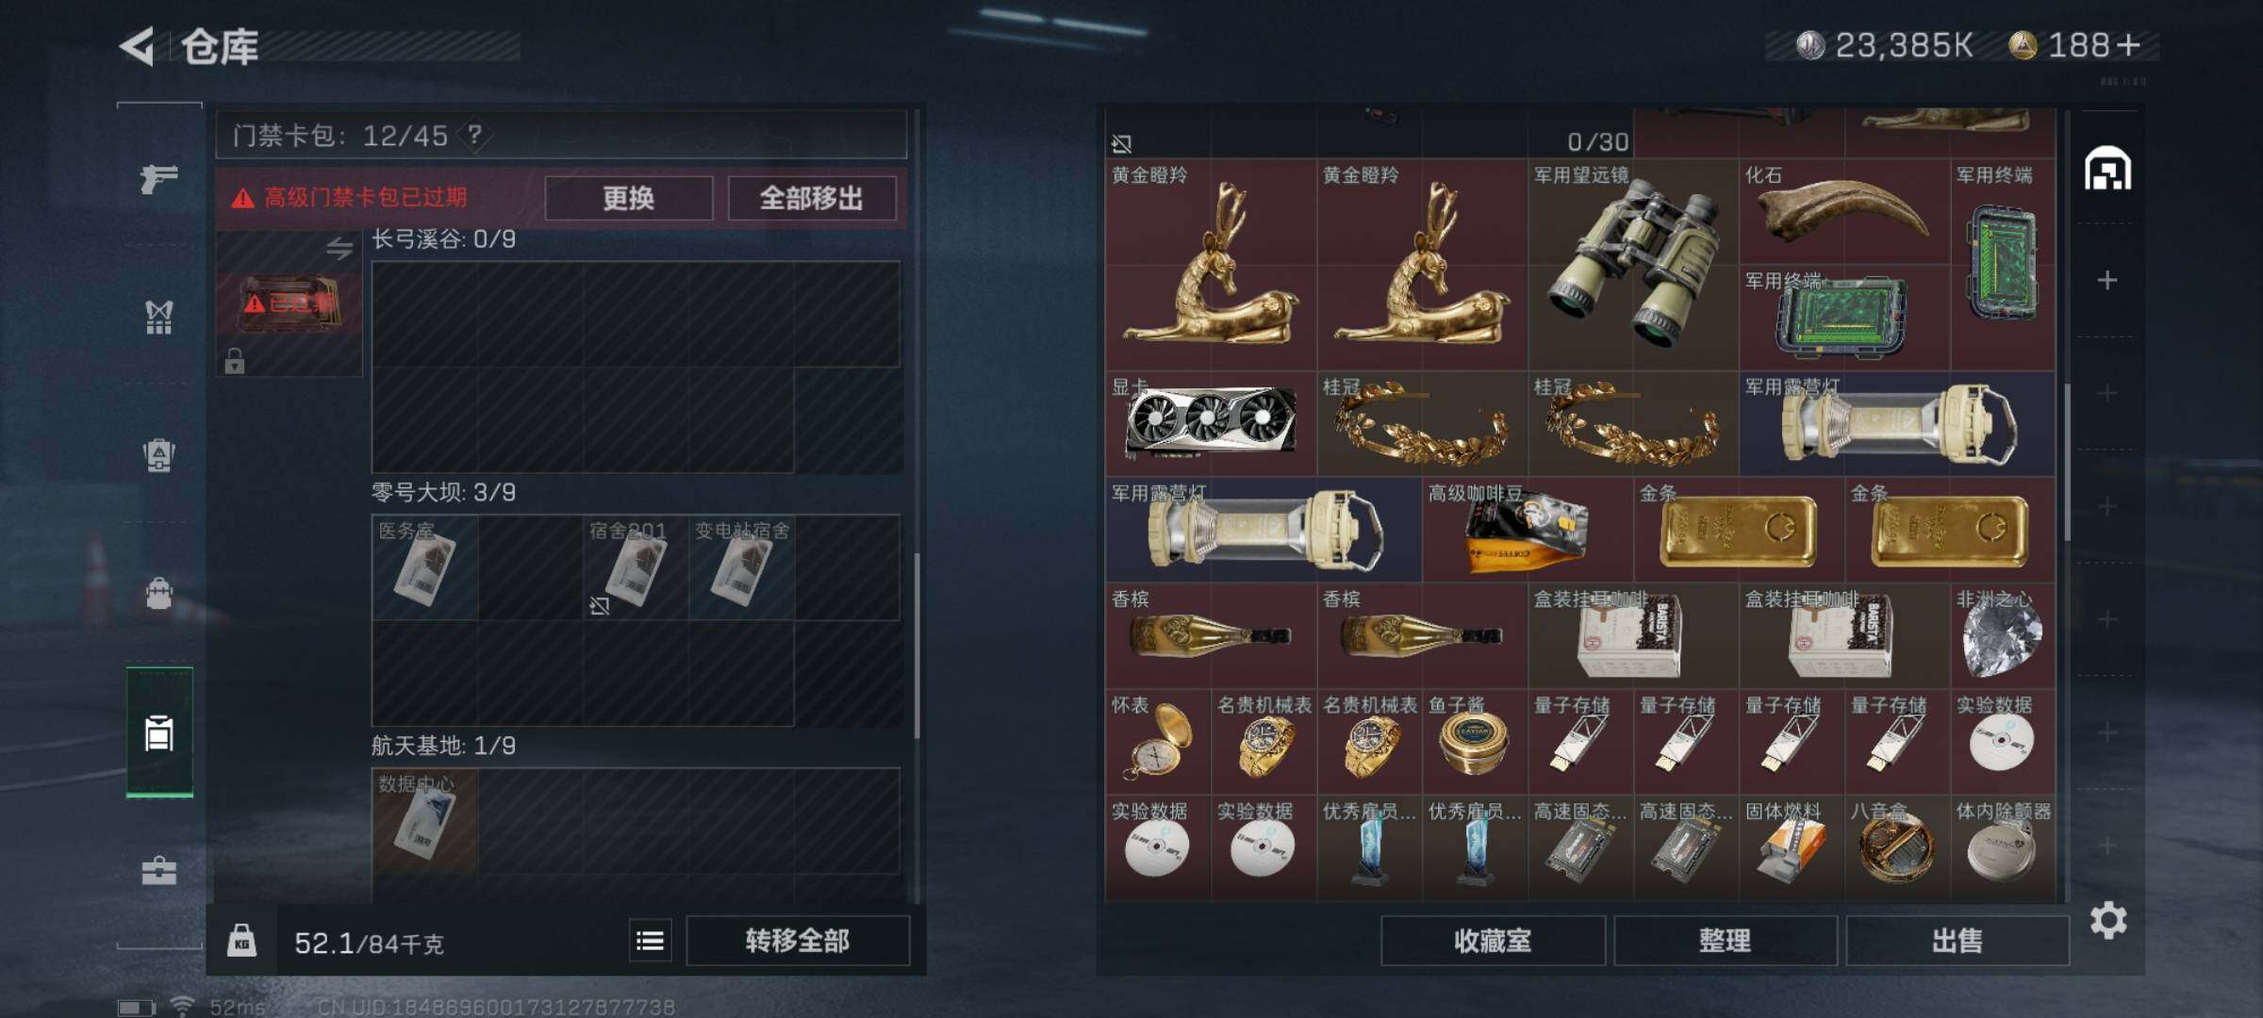Select the 医务室 keycard in 零号大坝
The image size is (2263, 1018).
[x=425, y=567]
